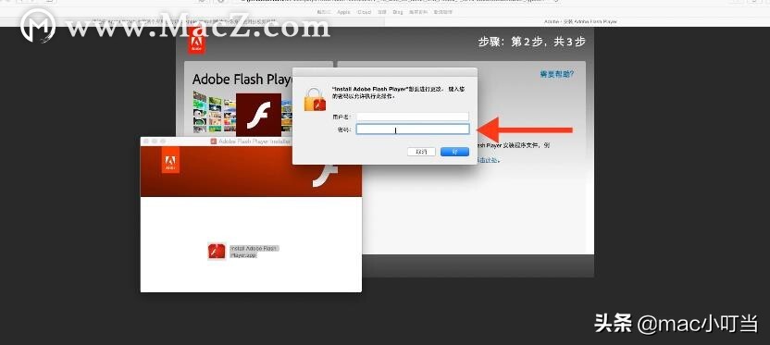Image resolution: width=770 pixels, height=345 pixels.
Task: Click the small Flash icon in installer title
Action: coord(214,141)
